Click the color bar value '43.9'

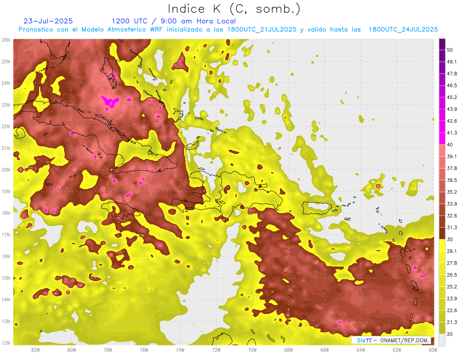click(x=452, y=109)
